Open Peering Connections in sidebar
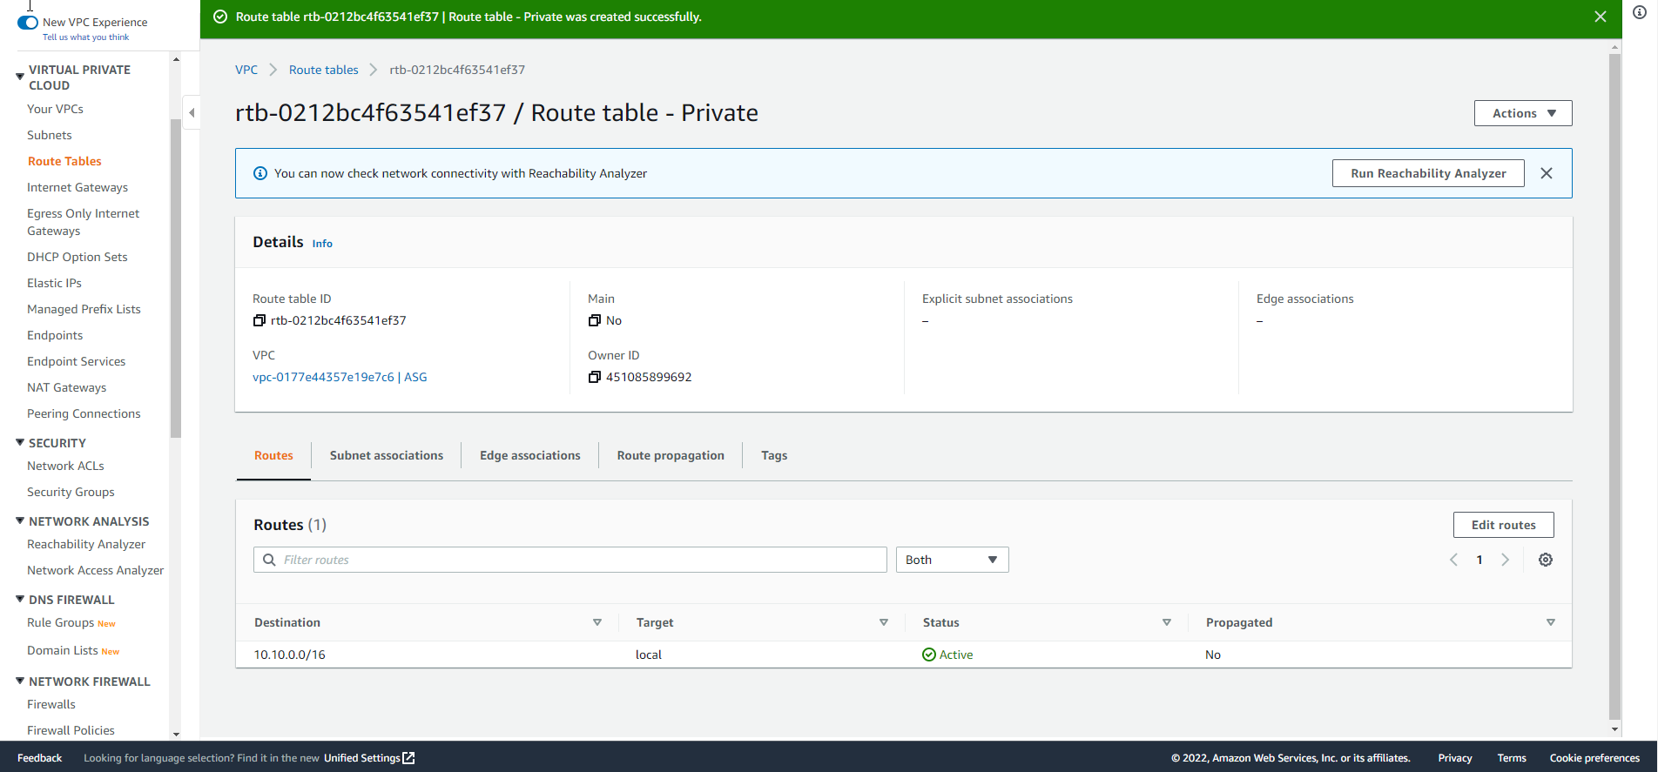This screenshot has width=1658, height=772. (84, 413)
